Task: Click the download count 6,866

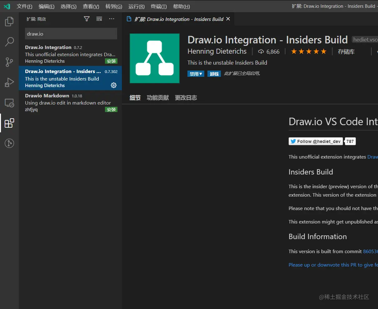Action: coord(269,51)
